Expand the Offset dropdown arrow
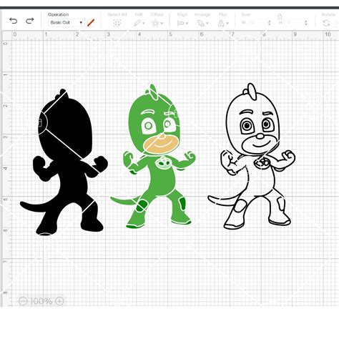This screenshot has height=339, width=339. [x=162, y=24]
